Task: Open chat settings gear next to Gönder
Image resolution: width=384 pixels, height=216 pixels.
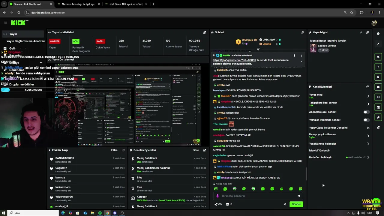Action: (x=285, y=204)
